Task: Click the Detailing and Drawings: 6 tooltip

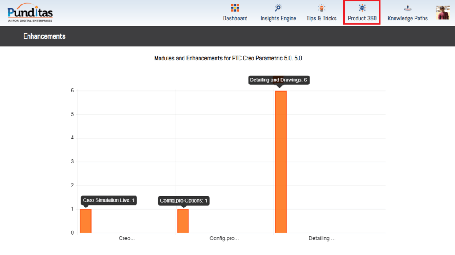Action: point(278,80)
